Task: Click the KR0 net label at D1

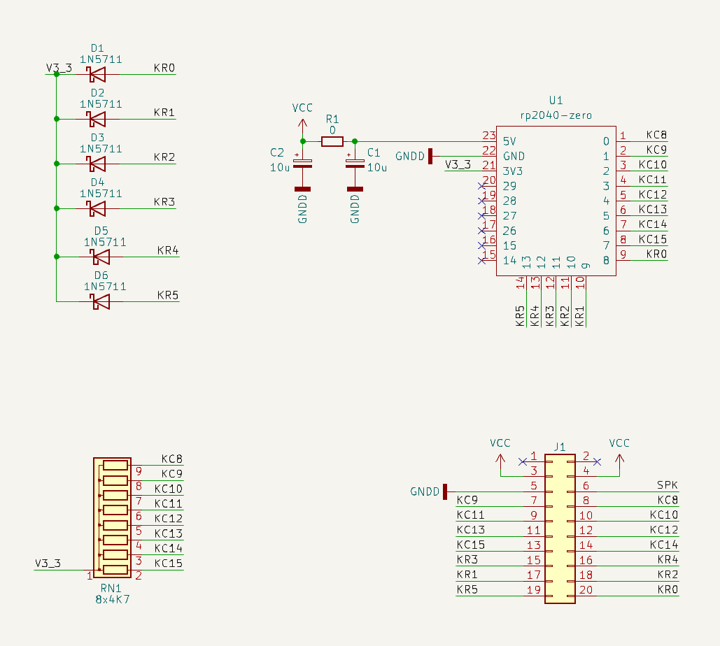Action: point(164,68)
